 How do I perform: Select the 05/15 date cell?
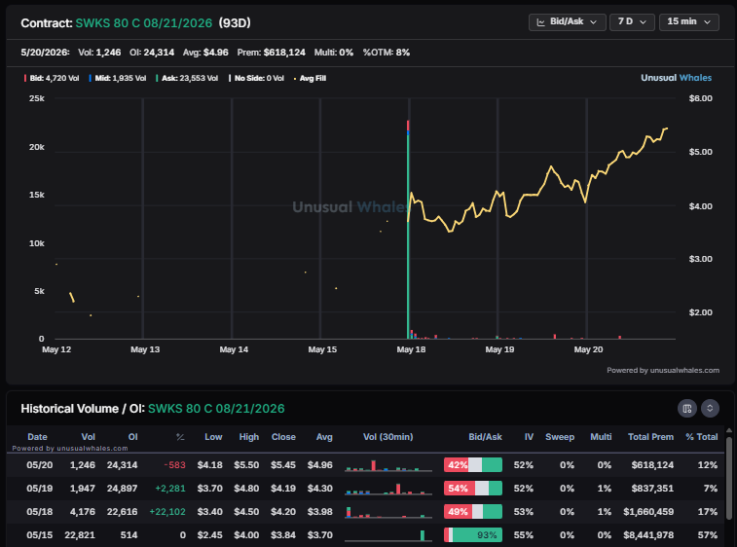(40, 534)
